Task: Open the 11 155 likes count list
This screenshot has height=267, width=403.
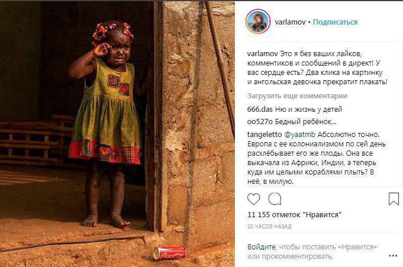Action: (x=295, y=214)
